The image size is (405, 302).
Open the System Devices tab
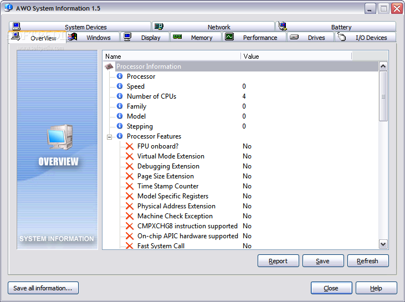pos(80,27)
